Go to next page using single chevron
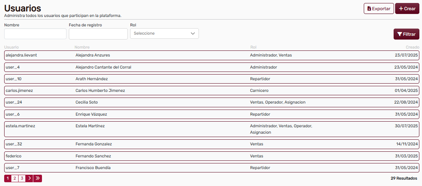 (x=29, y=178)
